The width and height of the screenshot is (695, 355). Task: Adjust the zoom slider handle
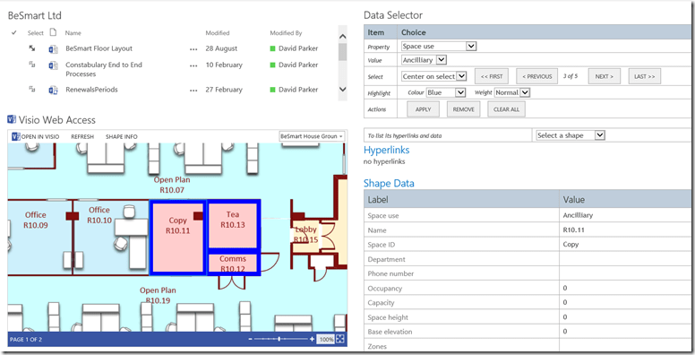point(279,339)
